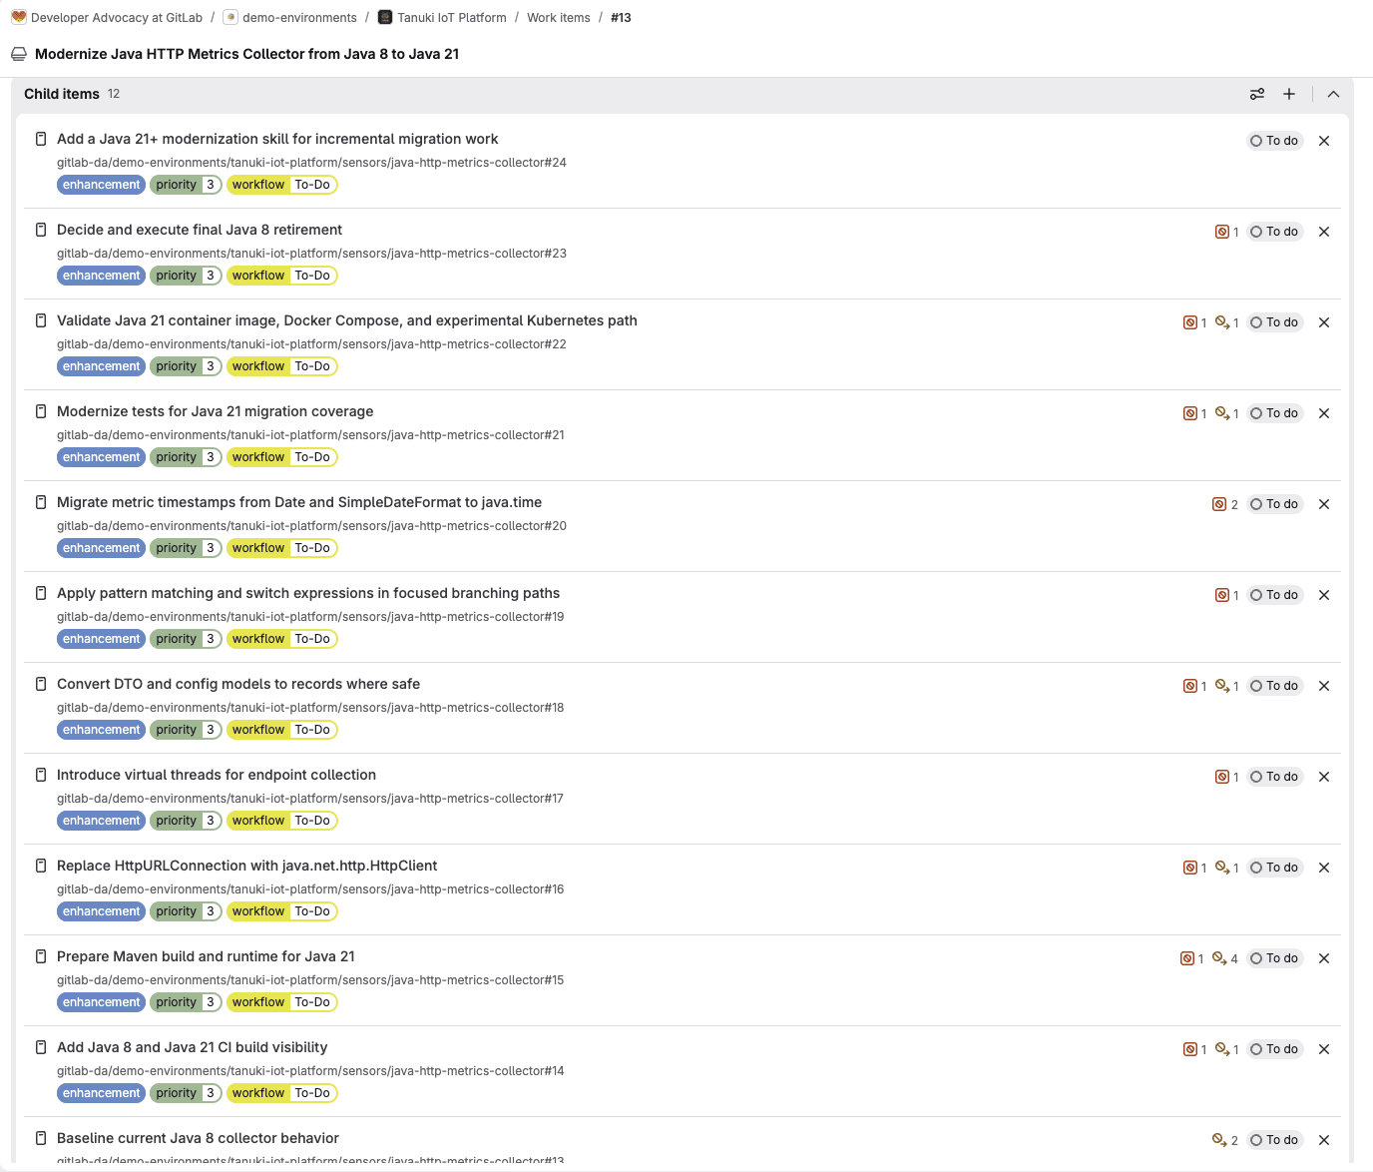Click blocking icon with count 4 on 'Prepare Maven build' row

pyautogui.click(x=1219, y=958)
